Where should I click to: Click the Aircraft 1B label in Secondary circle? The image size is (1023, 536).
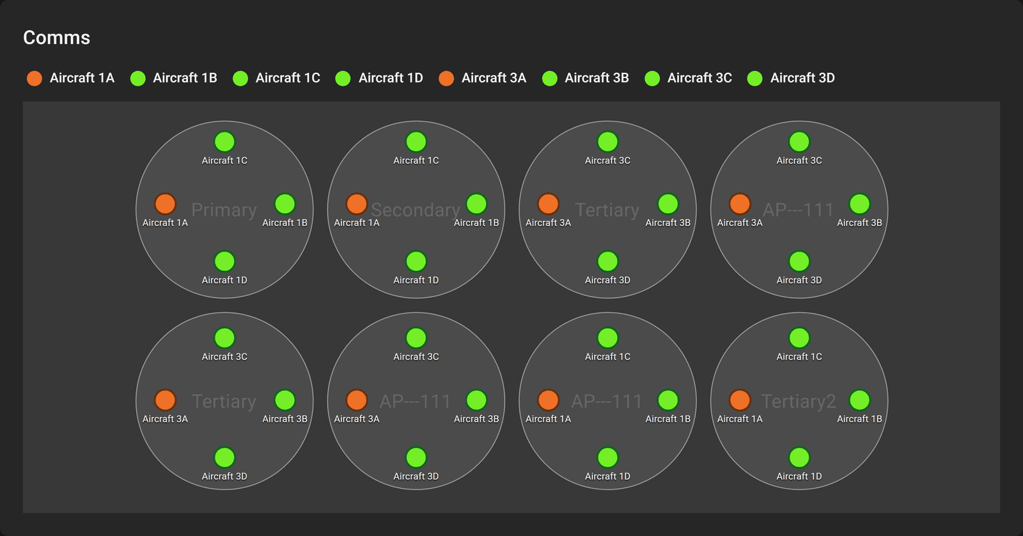476,223
